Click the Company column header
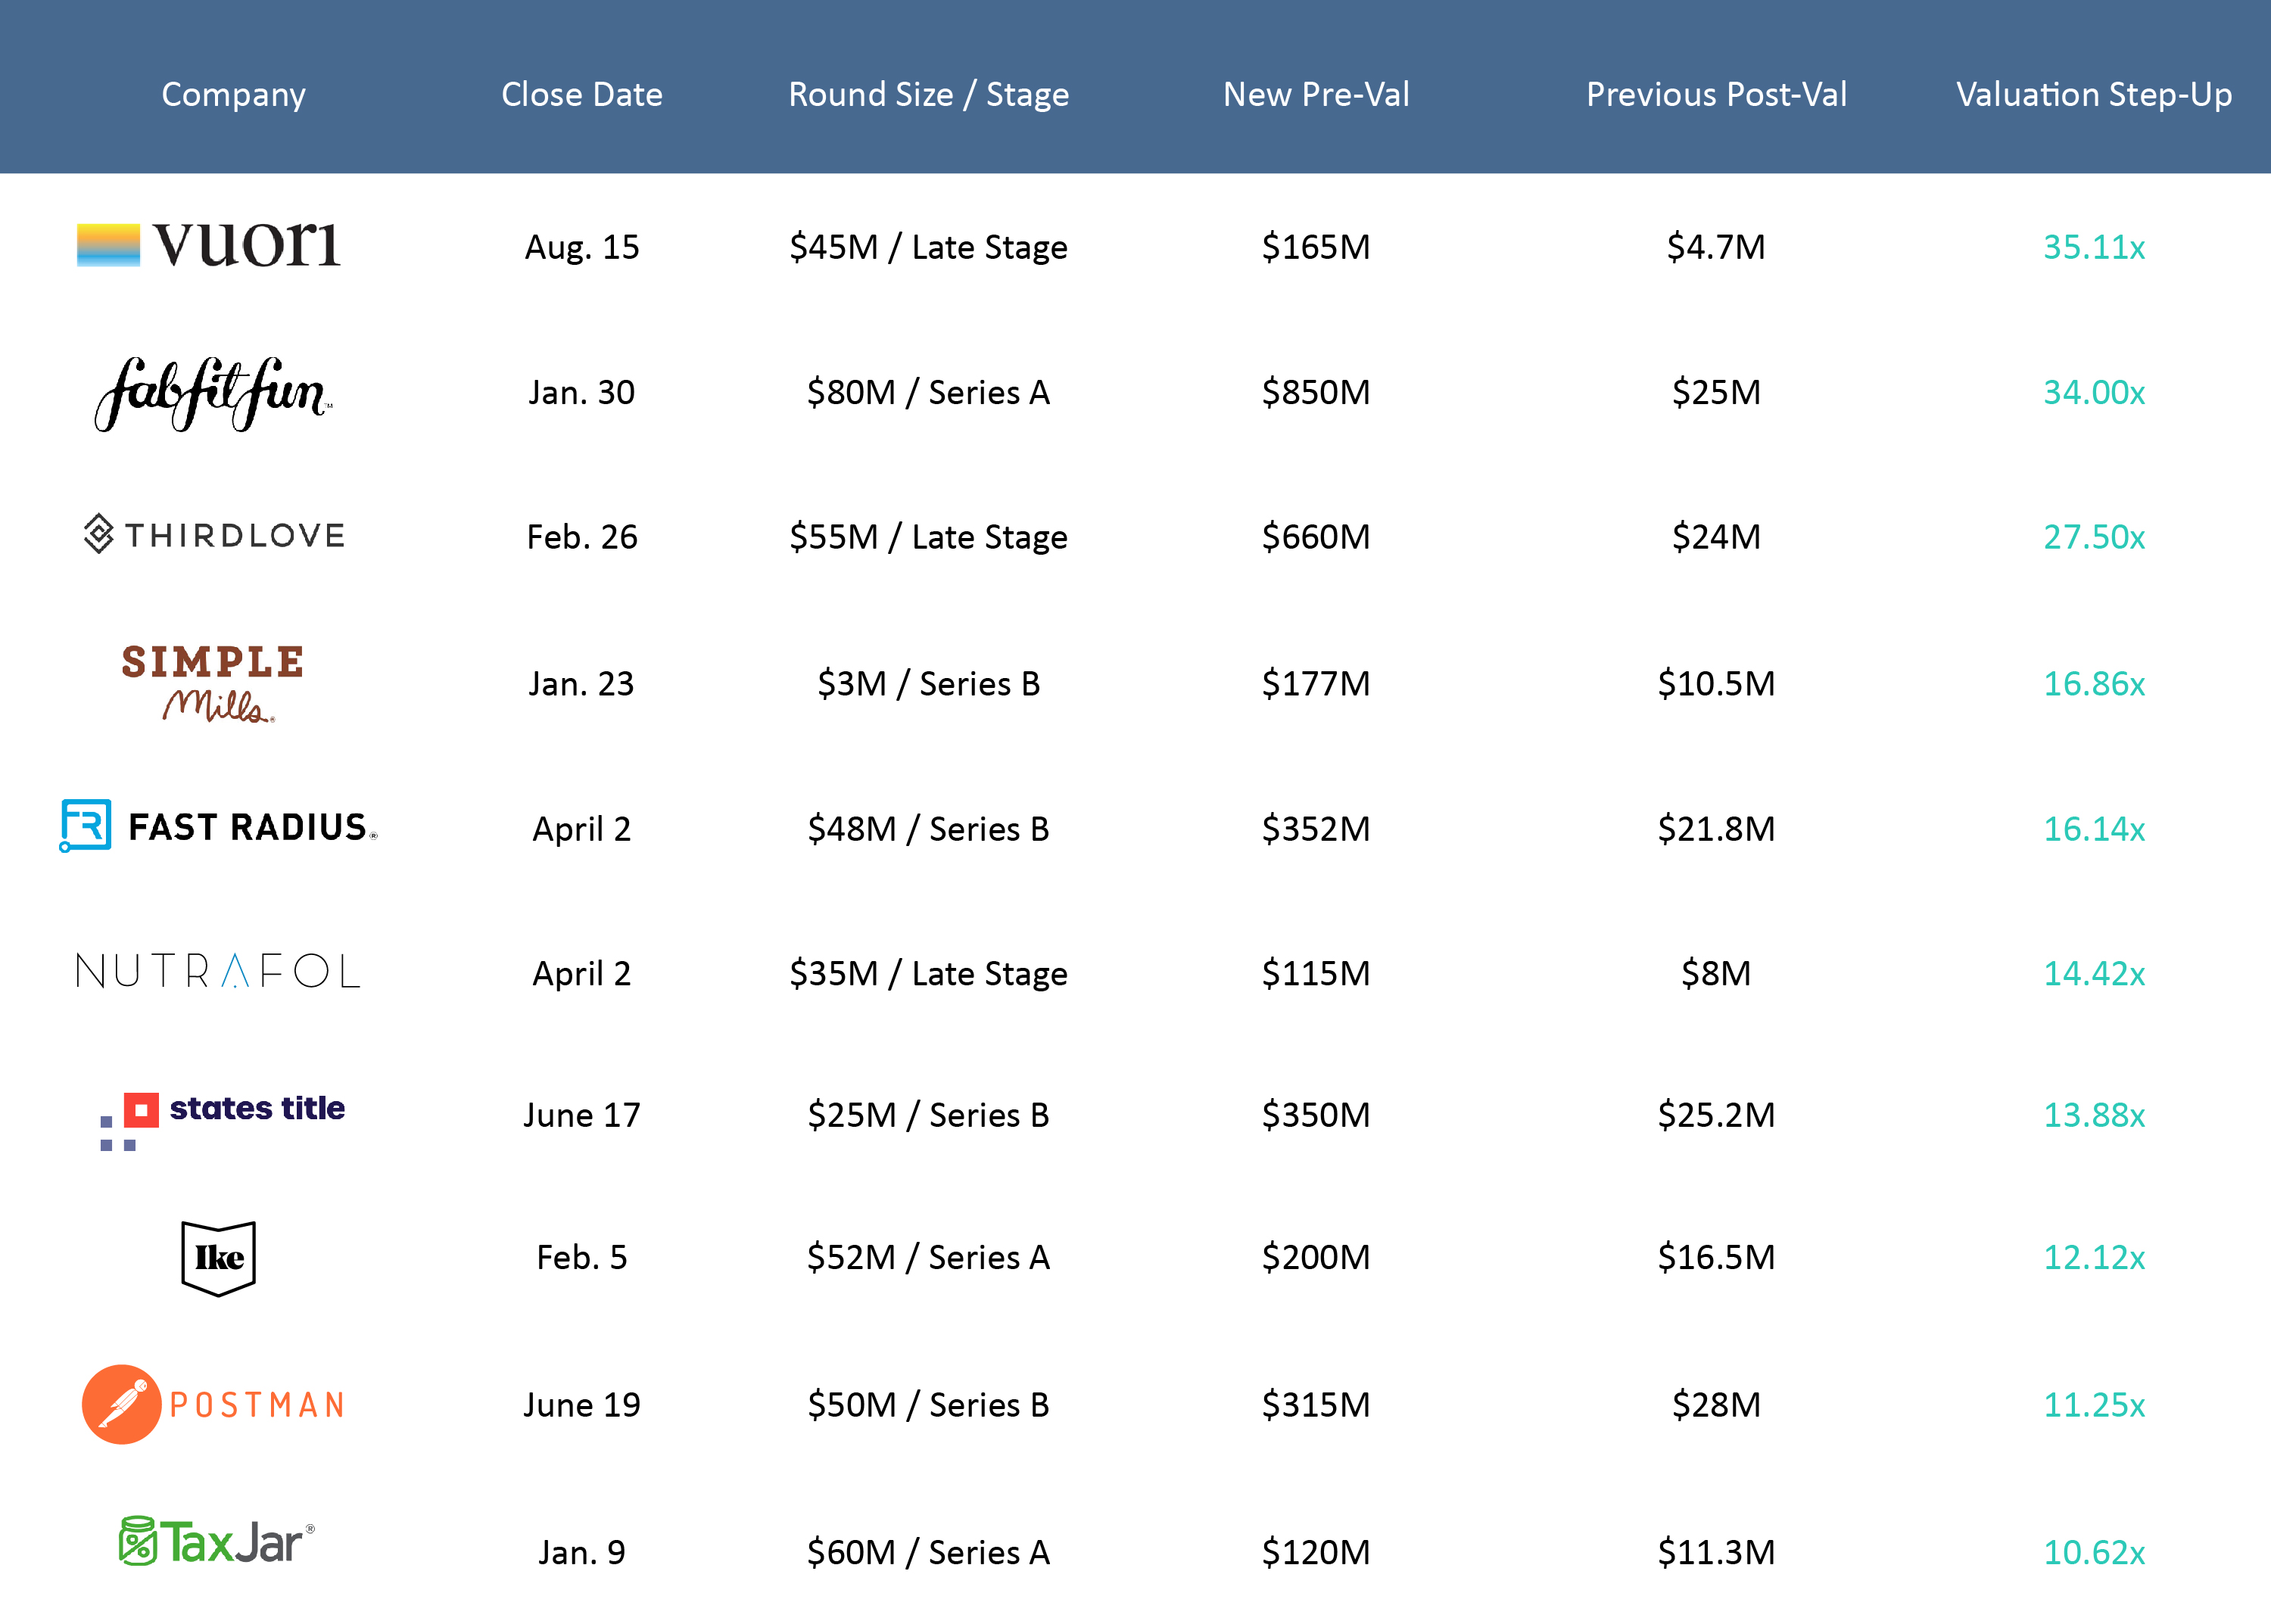 tap(233, 94)
